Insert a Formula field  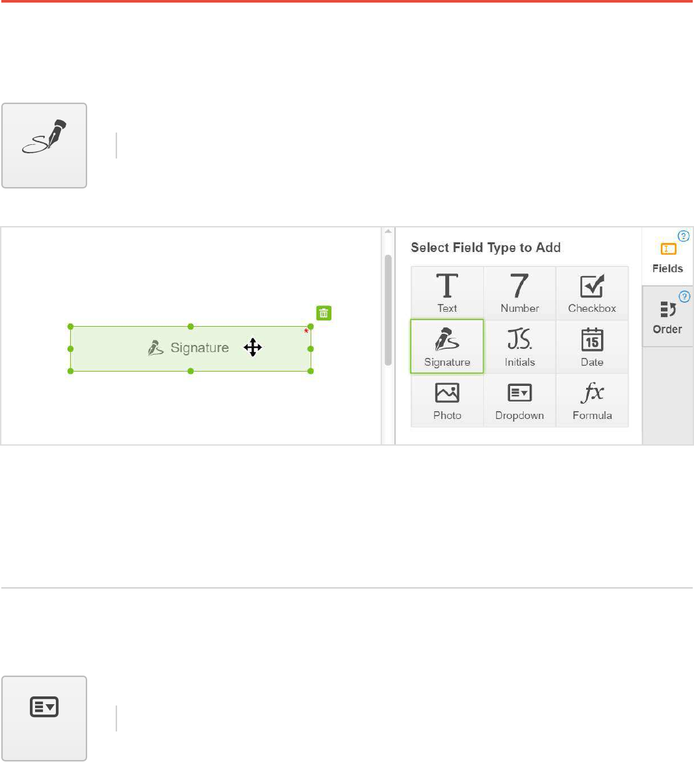point(592,400)
